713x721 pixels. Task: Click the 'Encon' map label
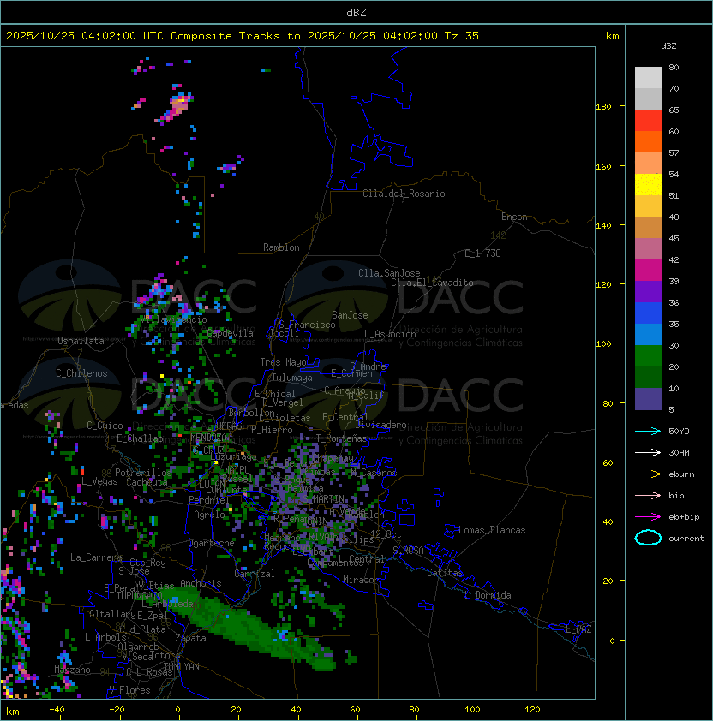[514, 217]
